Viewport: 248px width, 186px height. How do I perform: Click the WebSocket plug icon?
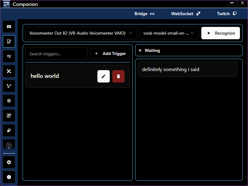pyautogui.click(x=198, y=14)
